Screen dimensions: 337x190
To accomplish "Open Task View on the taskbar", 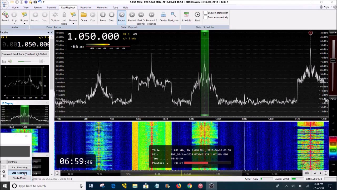I will click(91, 186).
